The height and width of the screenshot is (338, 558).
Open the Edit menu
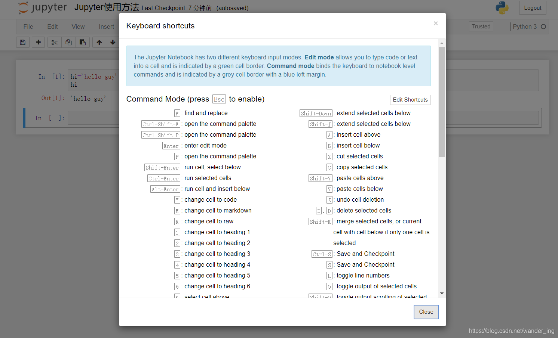tap(52, 27)
